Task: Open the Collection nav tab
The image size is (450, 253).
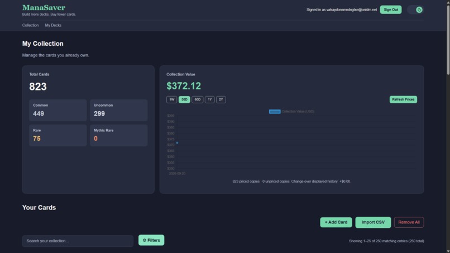Action: [x=30, y=25]
